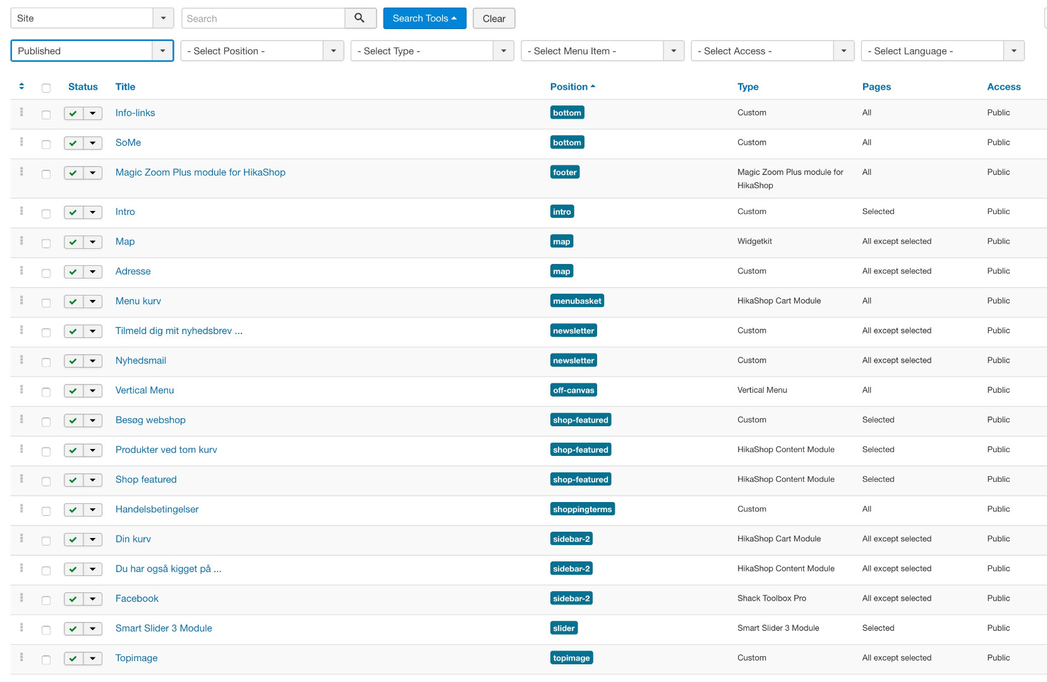Expand the Select Type filter
Image resolution: width=1047 pixels, height=682 pixels.
pos(432,51)
